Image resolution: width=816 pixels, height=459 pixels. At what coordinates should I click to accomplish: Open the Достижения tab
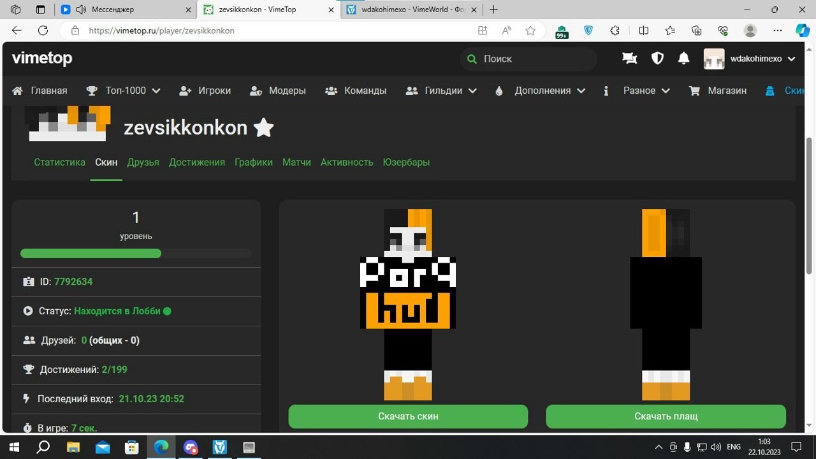196,162
